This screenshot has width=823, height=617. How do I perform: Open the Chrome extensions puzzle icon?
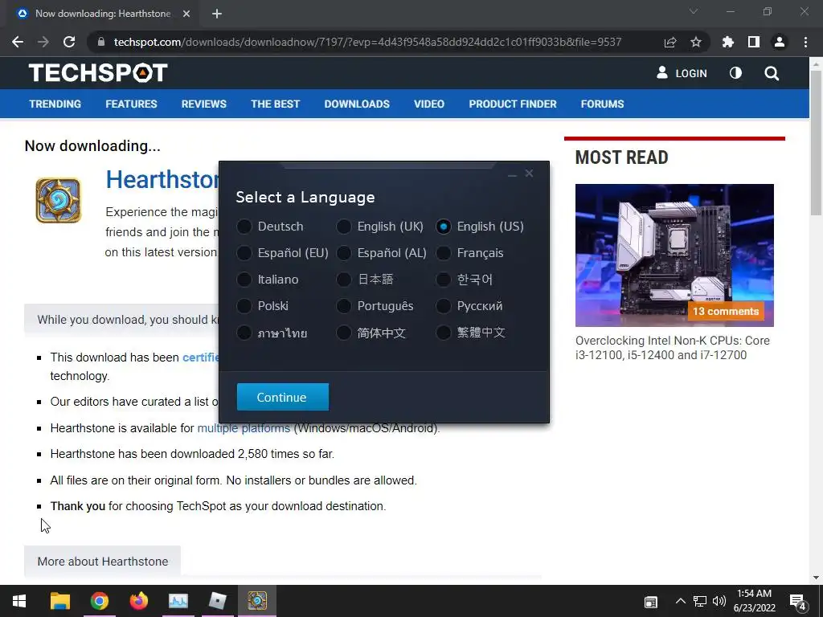[x=728, y=42]
